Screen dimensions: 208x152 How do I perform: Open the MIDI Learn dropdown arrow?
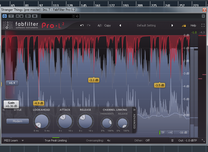coord(23,140)
